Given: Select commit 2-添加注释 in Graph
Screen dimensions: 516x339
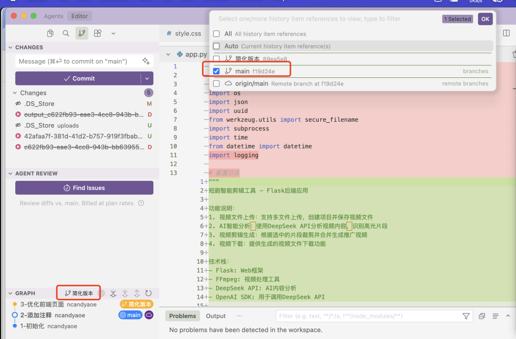Looking at the screenshot, I should (53, 315).
